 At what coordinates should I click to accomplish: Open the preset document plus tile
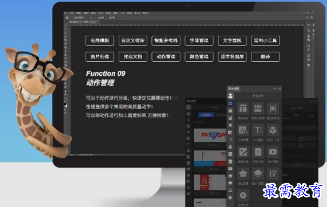(258, 152)
